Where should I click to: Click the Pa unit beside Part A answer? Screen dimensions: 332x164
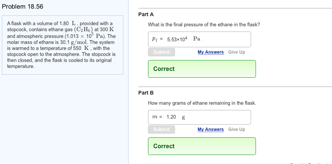click(x=197, y=39)
